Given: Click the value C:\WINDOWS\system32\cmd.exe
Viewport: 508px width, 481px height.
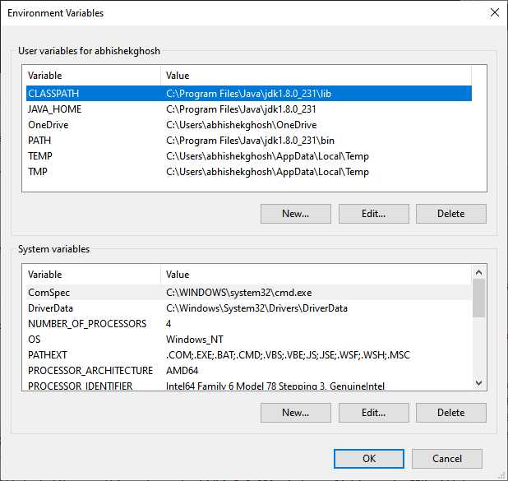Looking at the screenshot, I should tap(238, 293).
